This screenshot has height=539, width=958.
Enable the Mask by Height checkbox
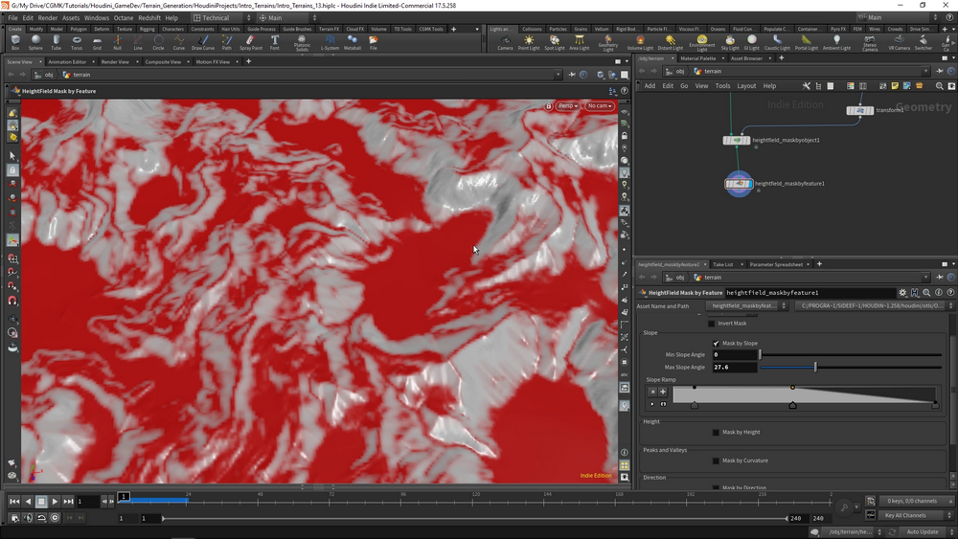pos(716,432)
